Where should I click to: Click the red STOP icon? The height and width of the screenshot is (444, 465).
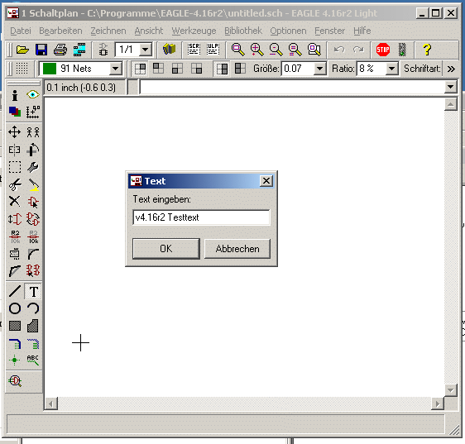[383, 50]
